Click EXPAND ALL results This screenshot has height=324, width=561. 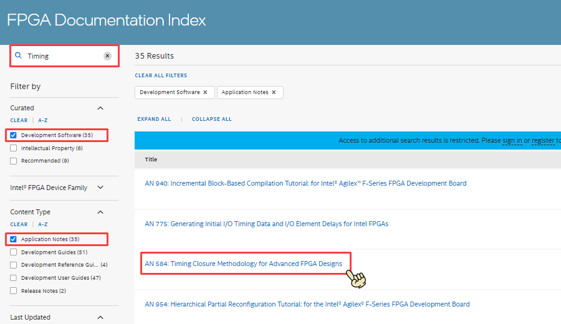pos(154,119)
